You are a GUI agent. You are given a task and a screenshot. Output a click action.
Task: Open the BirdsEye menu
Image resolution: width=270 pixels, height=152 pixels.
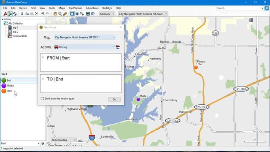point(107,8)
